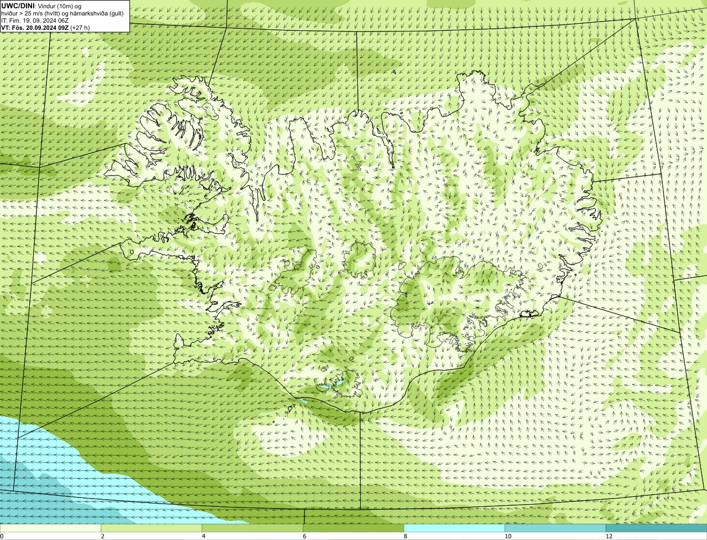Image resolution: width=707 pixels, height=540 pixels.
Task: Click the legend tick label "6"
Action: (304, 536)
